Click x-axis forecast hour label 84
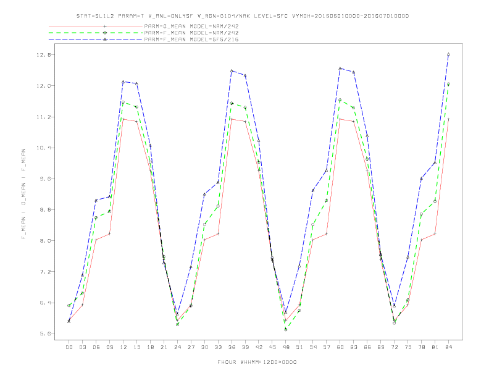489x378 pixels. tap(448, 347)
